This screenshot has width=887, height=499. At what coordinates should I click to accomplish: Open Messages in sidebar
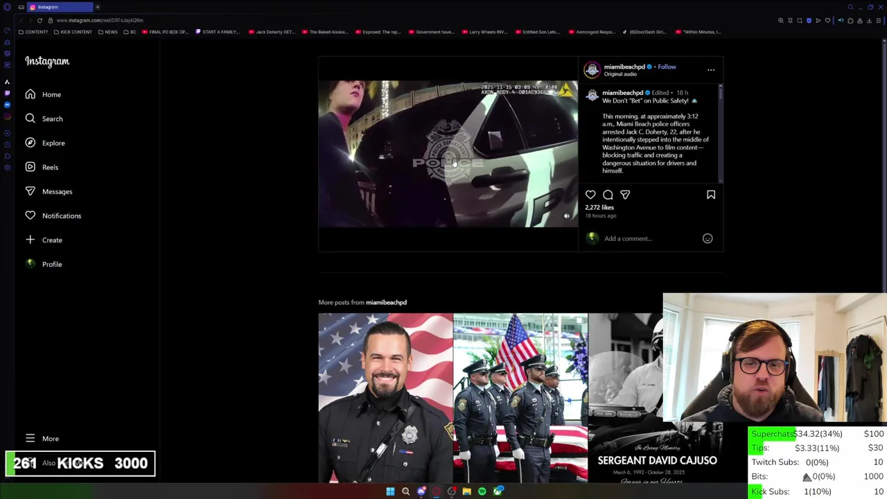[x=49, y=191]
